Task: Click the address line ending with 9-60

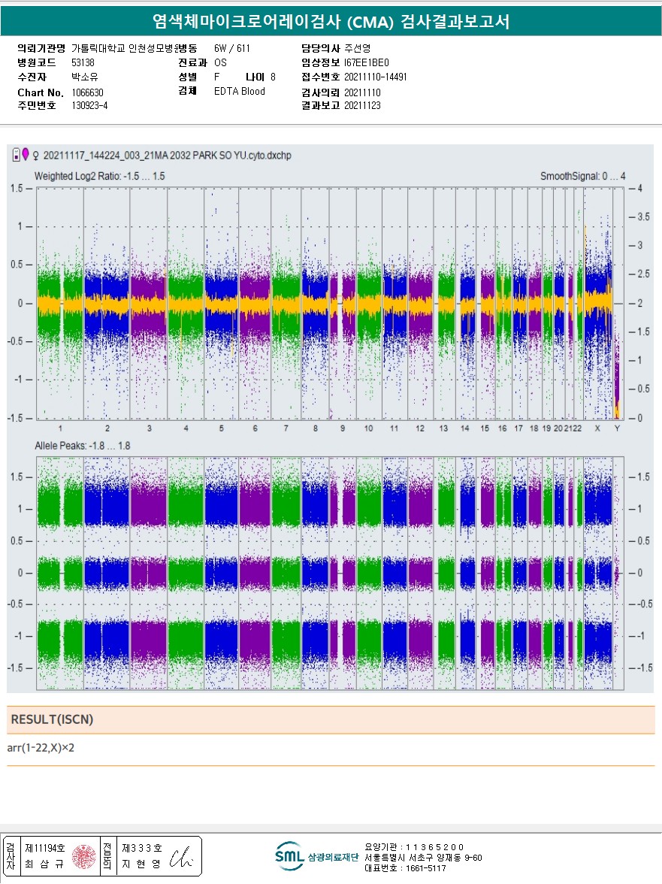Action: [x=423, y=858]
